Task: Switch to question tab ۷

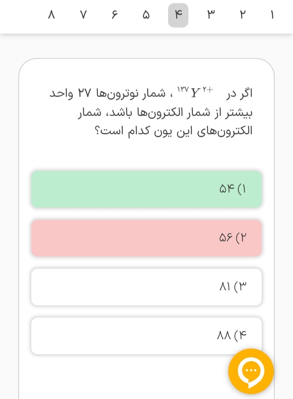Action: (x=83, y=15)
